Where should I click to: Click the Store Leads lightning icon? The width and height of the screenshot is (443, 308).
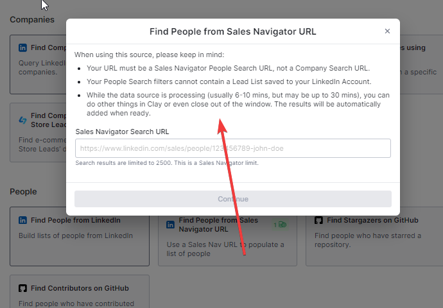(23, 120)
